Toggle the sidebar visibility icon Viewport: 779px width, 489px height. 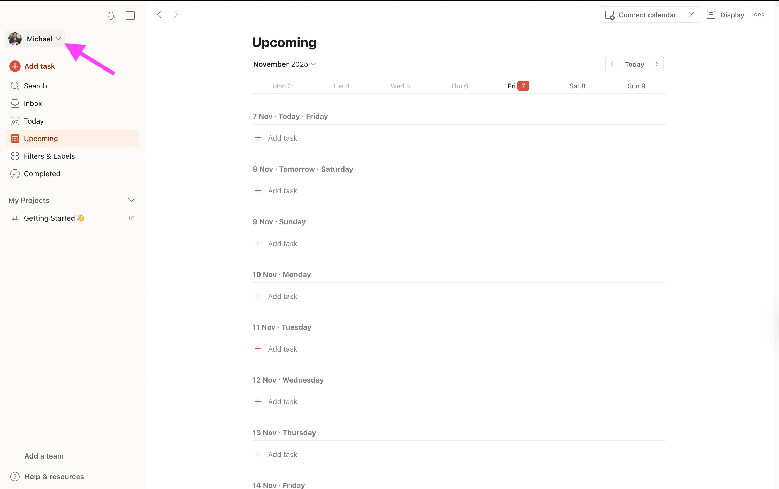[130, 15]
